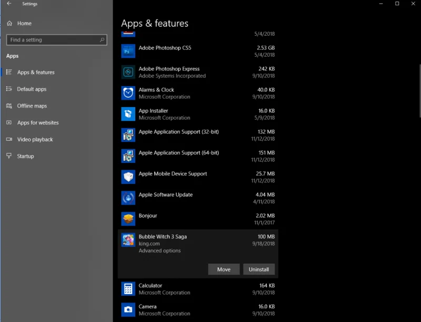Viewport: 421px width, 322px height.
Task: Click the Find a setting search box
Action: coord(56,40)
